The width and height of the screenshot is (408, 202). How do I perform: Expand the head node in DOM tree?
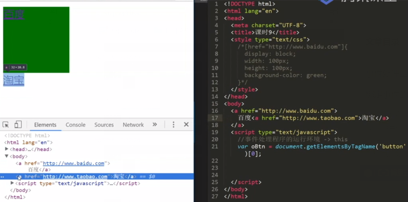pos(7,149)
